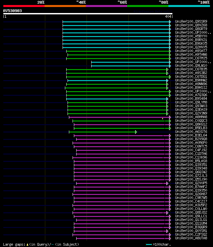The image size is (213, 247).
Task: Select UniRef100_Q9LYM8 label
Action: pos(191,102)
